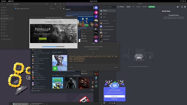Open the Files window kebab menu
This screenshot has height=105, width=187.
tap(44, 4)
